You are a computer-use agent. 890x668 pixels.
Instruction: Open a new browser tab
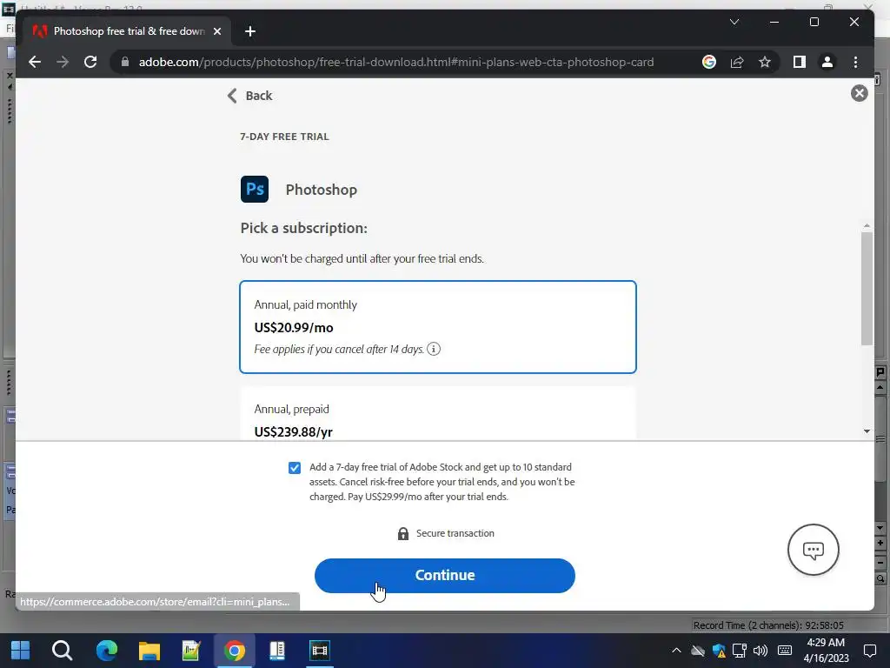pyautogui.click(x=249, y=31)
